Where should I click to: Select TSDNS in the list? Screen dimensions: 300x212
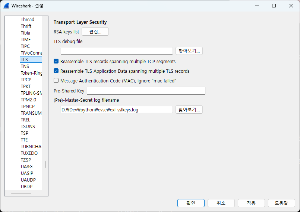coord(28,126)
